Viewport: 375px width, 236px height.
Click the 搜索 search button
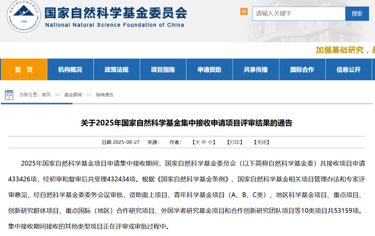[357, 14]
